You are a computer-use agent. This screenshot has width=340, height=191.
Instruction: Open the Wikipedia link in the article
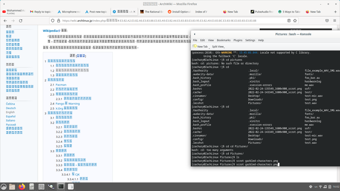52,31
